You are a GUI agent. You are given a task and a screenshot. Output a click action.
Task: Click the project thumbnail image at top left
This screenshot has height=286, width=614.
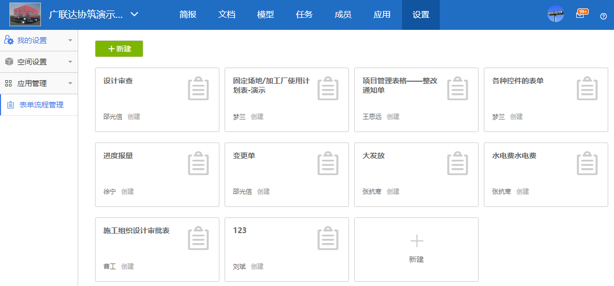coord(25,15)
